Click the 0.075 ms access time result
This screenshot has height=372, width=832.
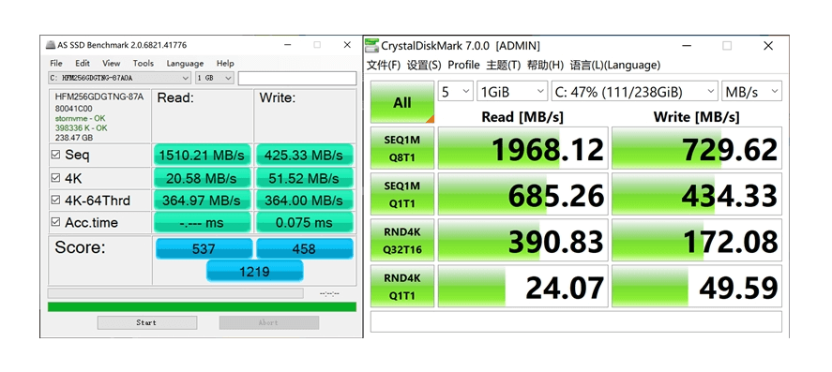305,223
